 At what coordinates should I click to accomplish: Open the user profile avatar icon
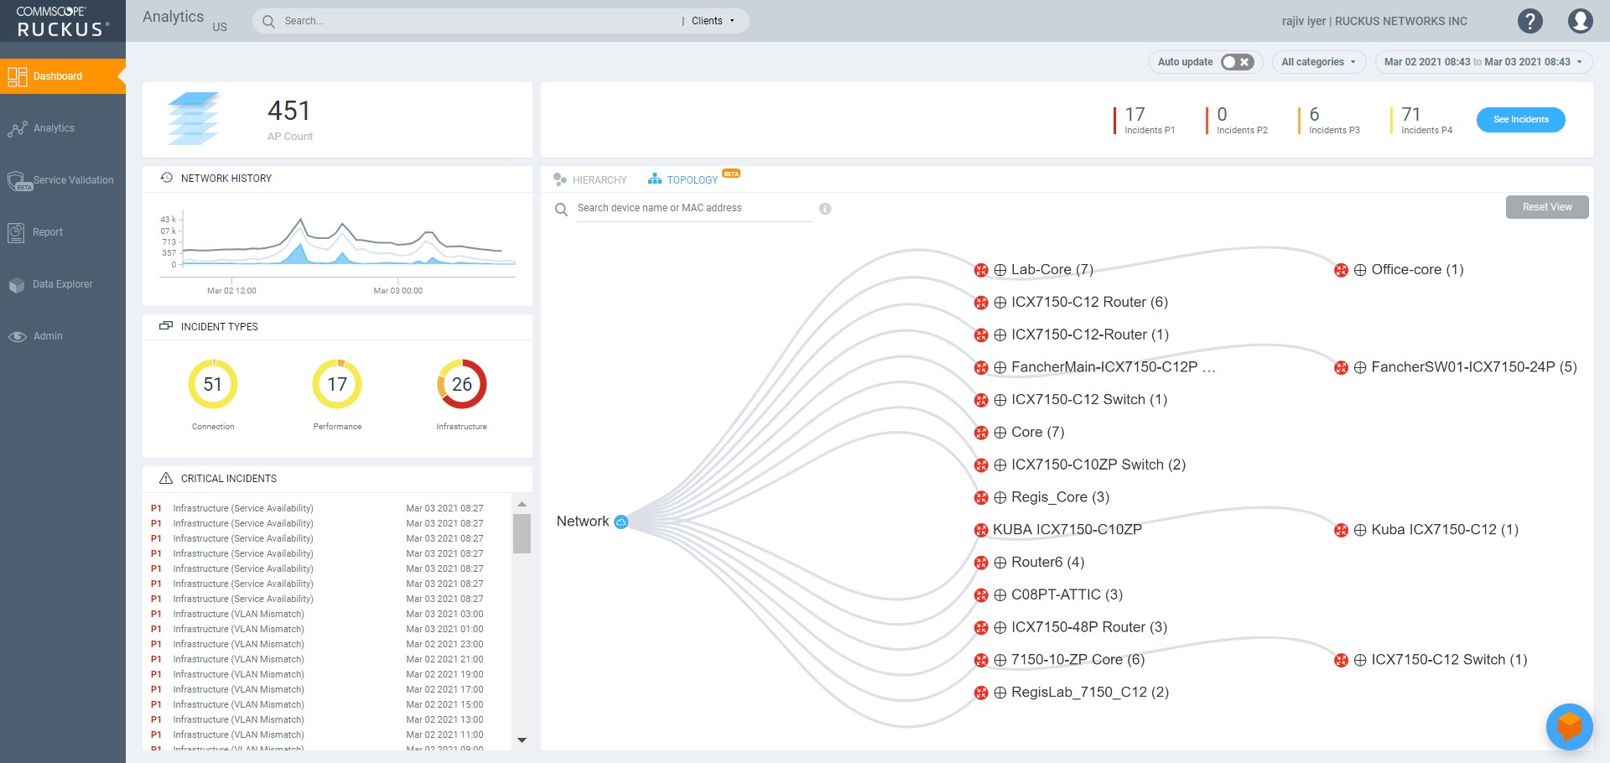pyautogui.click(x=1581, y=21)
